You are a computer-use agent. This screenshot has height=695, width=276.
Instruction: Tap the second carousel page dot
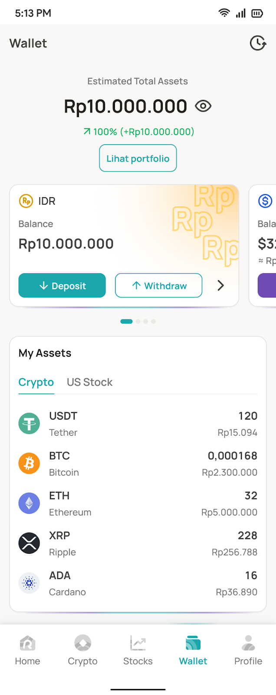coord(138,321)
